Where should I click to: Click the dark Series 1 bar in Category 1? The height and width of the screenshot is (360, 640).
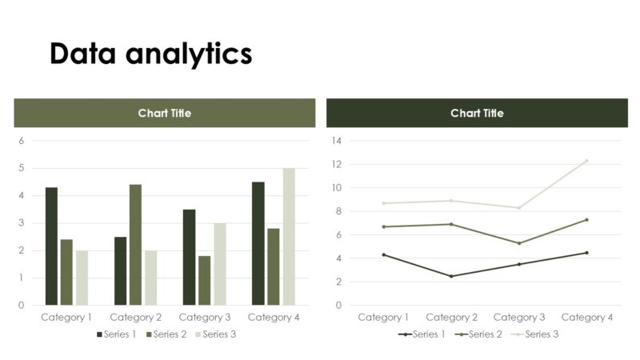pyautogui.click(x=51, y=246)
